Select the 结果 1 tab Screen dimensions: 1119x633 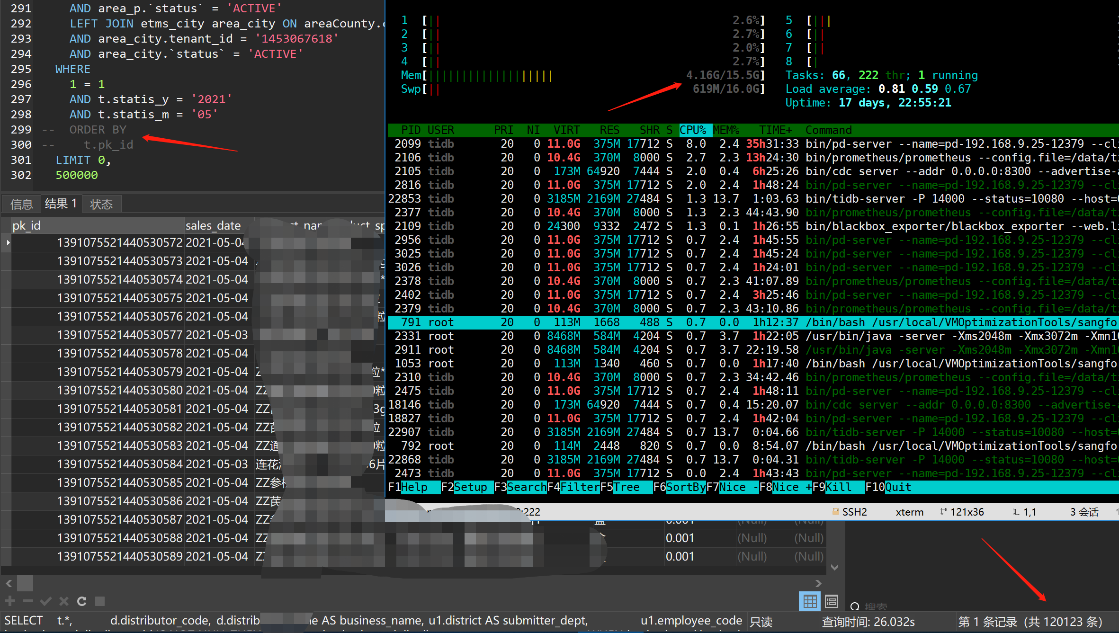[61, 204]
